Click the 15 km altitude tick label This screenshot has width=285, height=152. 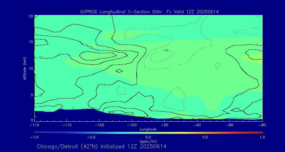31,42
